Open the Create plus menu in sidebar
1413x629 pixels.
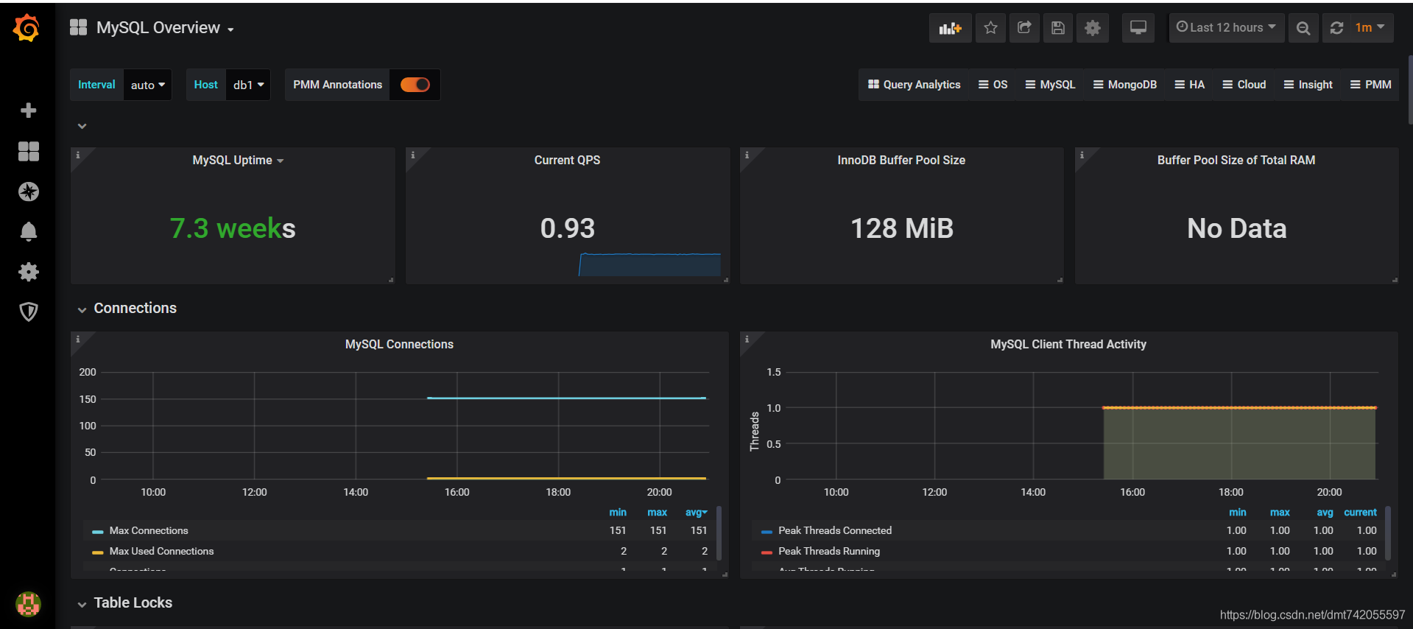click(x=28, y=110)
